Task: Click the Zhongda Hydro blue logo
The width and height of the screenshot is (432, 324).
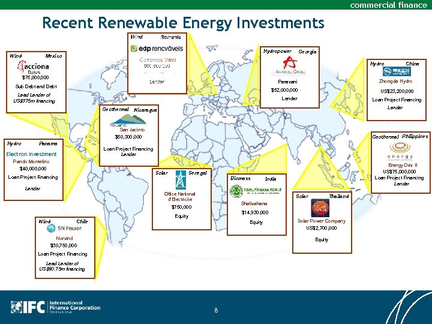Action: pyautogui.click(x=397, y=71)
